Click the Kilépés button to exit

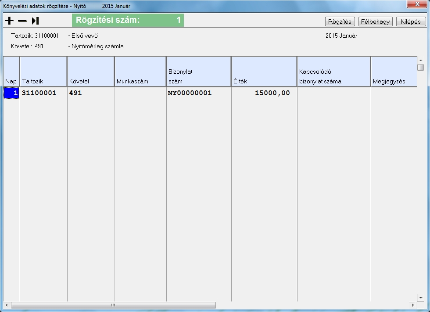point(411,22)
